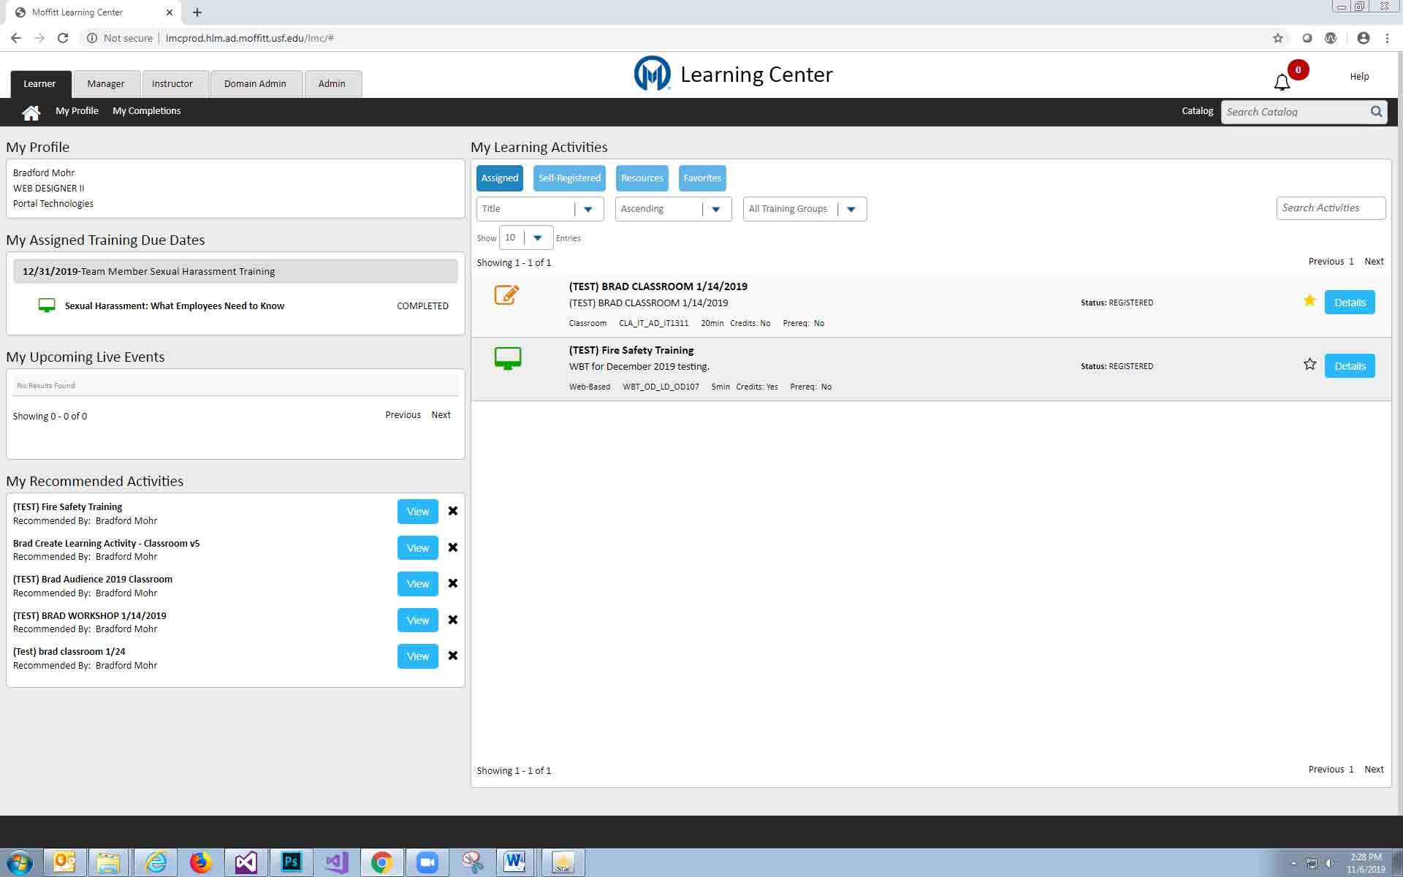Dismiss the Fire Safety Training recommendation

tap(453, 512)
